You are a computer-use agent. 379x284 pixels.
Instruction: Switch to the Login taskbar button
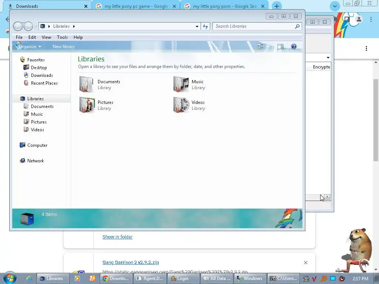point(183,278)
